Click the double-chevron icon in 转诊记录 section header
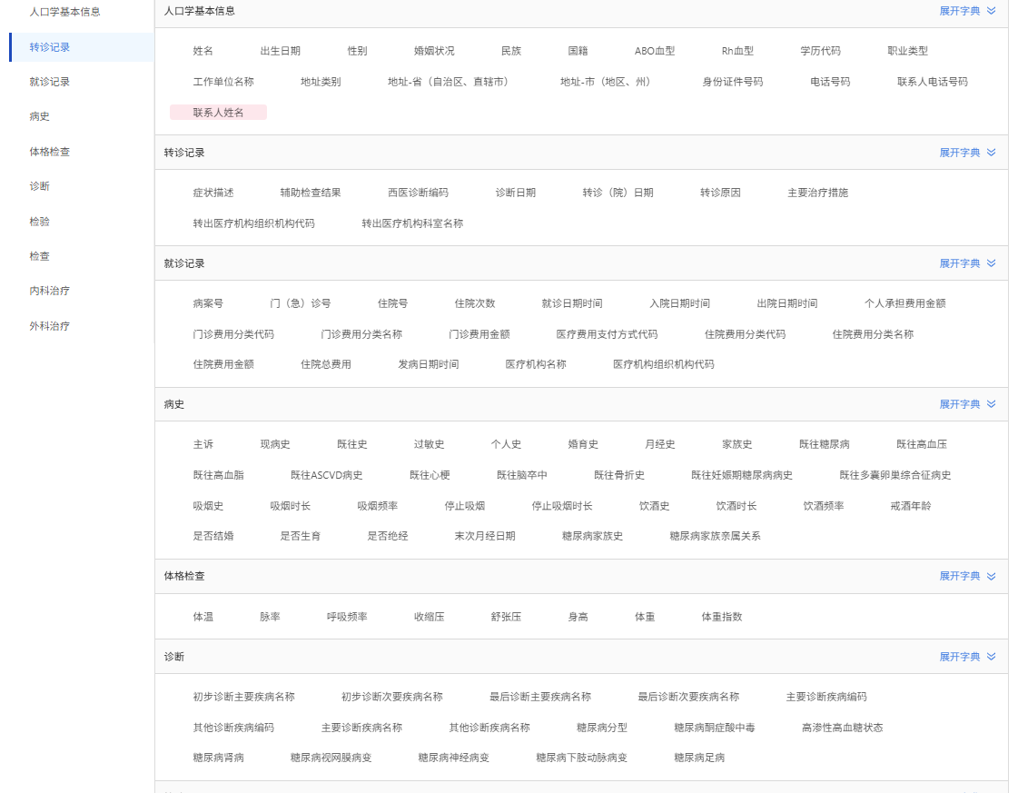This screenshot has width=1018, height=793. click(x=991, y=153)
